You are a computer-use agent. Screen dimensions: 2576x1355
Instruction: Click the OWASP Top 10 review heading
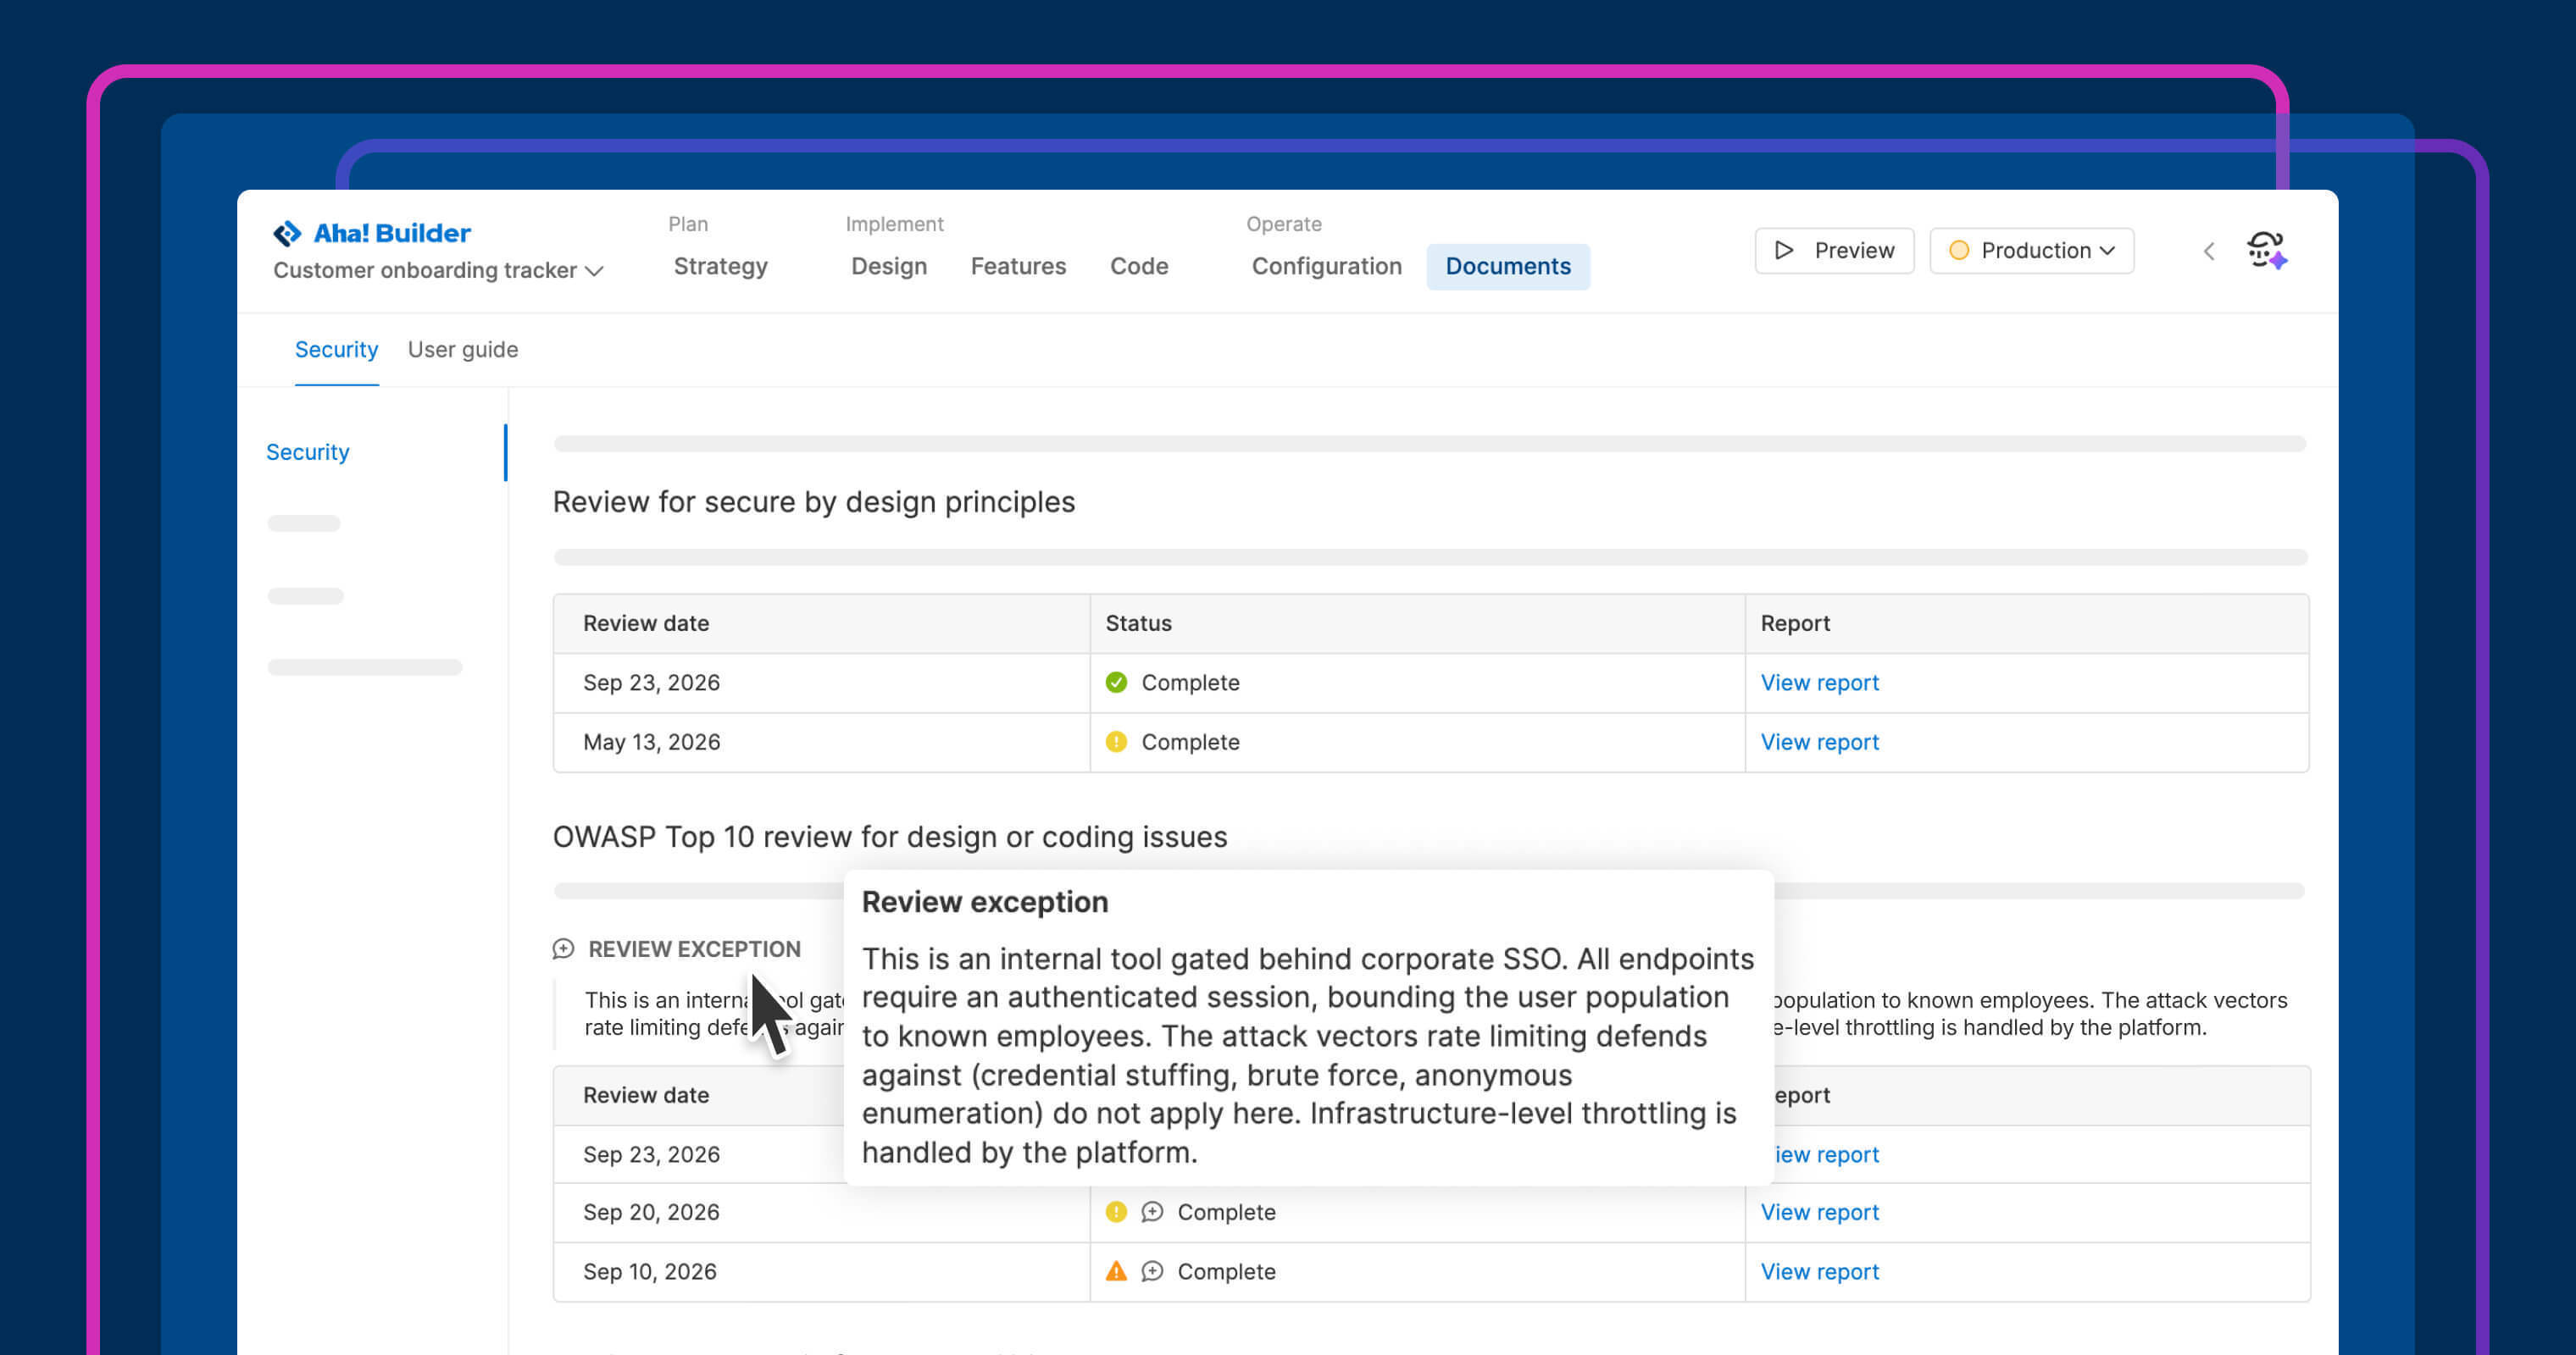point(890,837)
